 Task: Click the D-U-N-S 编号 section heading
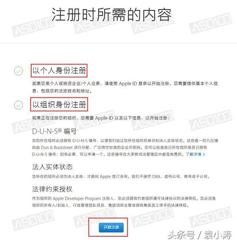54,132
